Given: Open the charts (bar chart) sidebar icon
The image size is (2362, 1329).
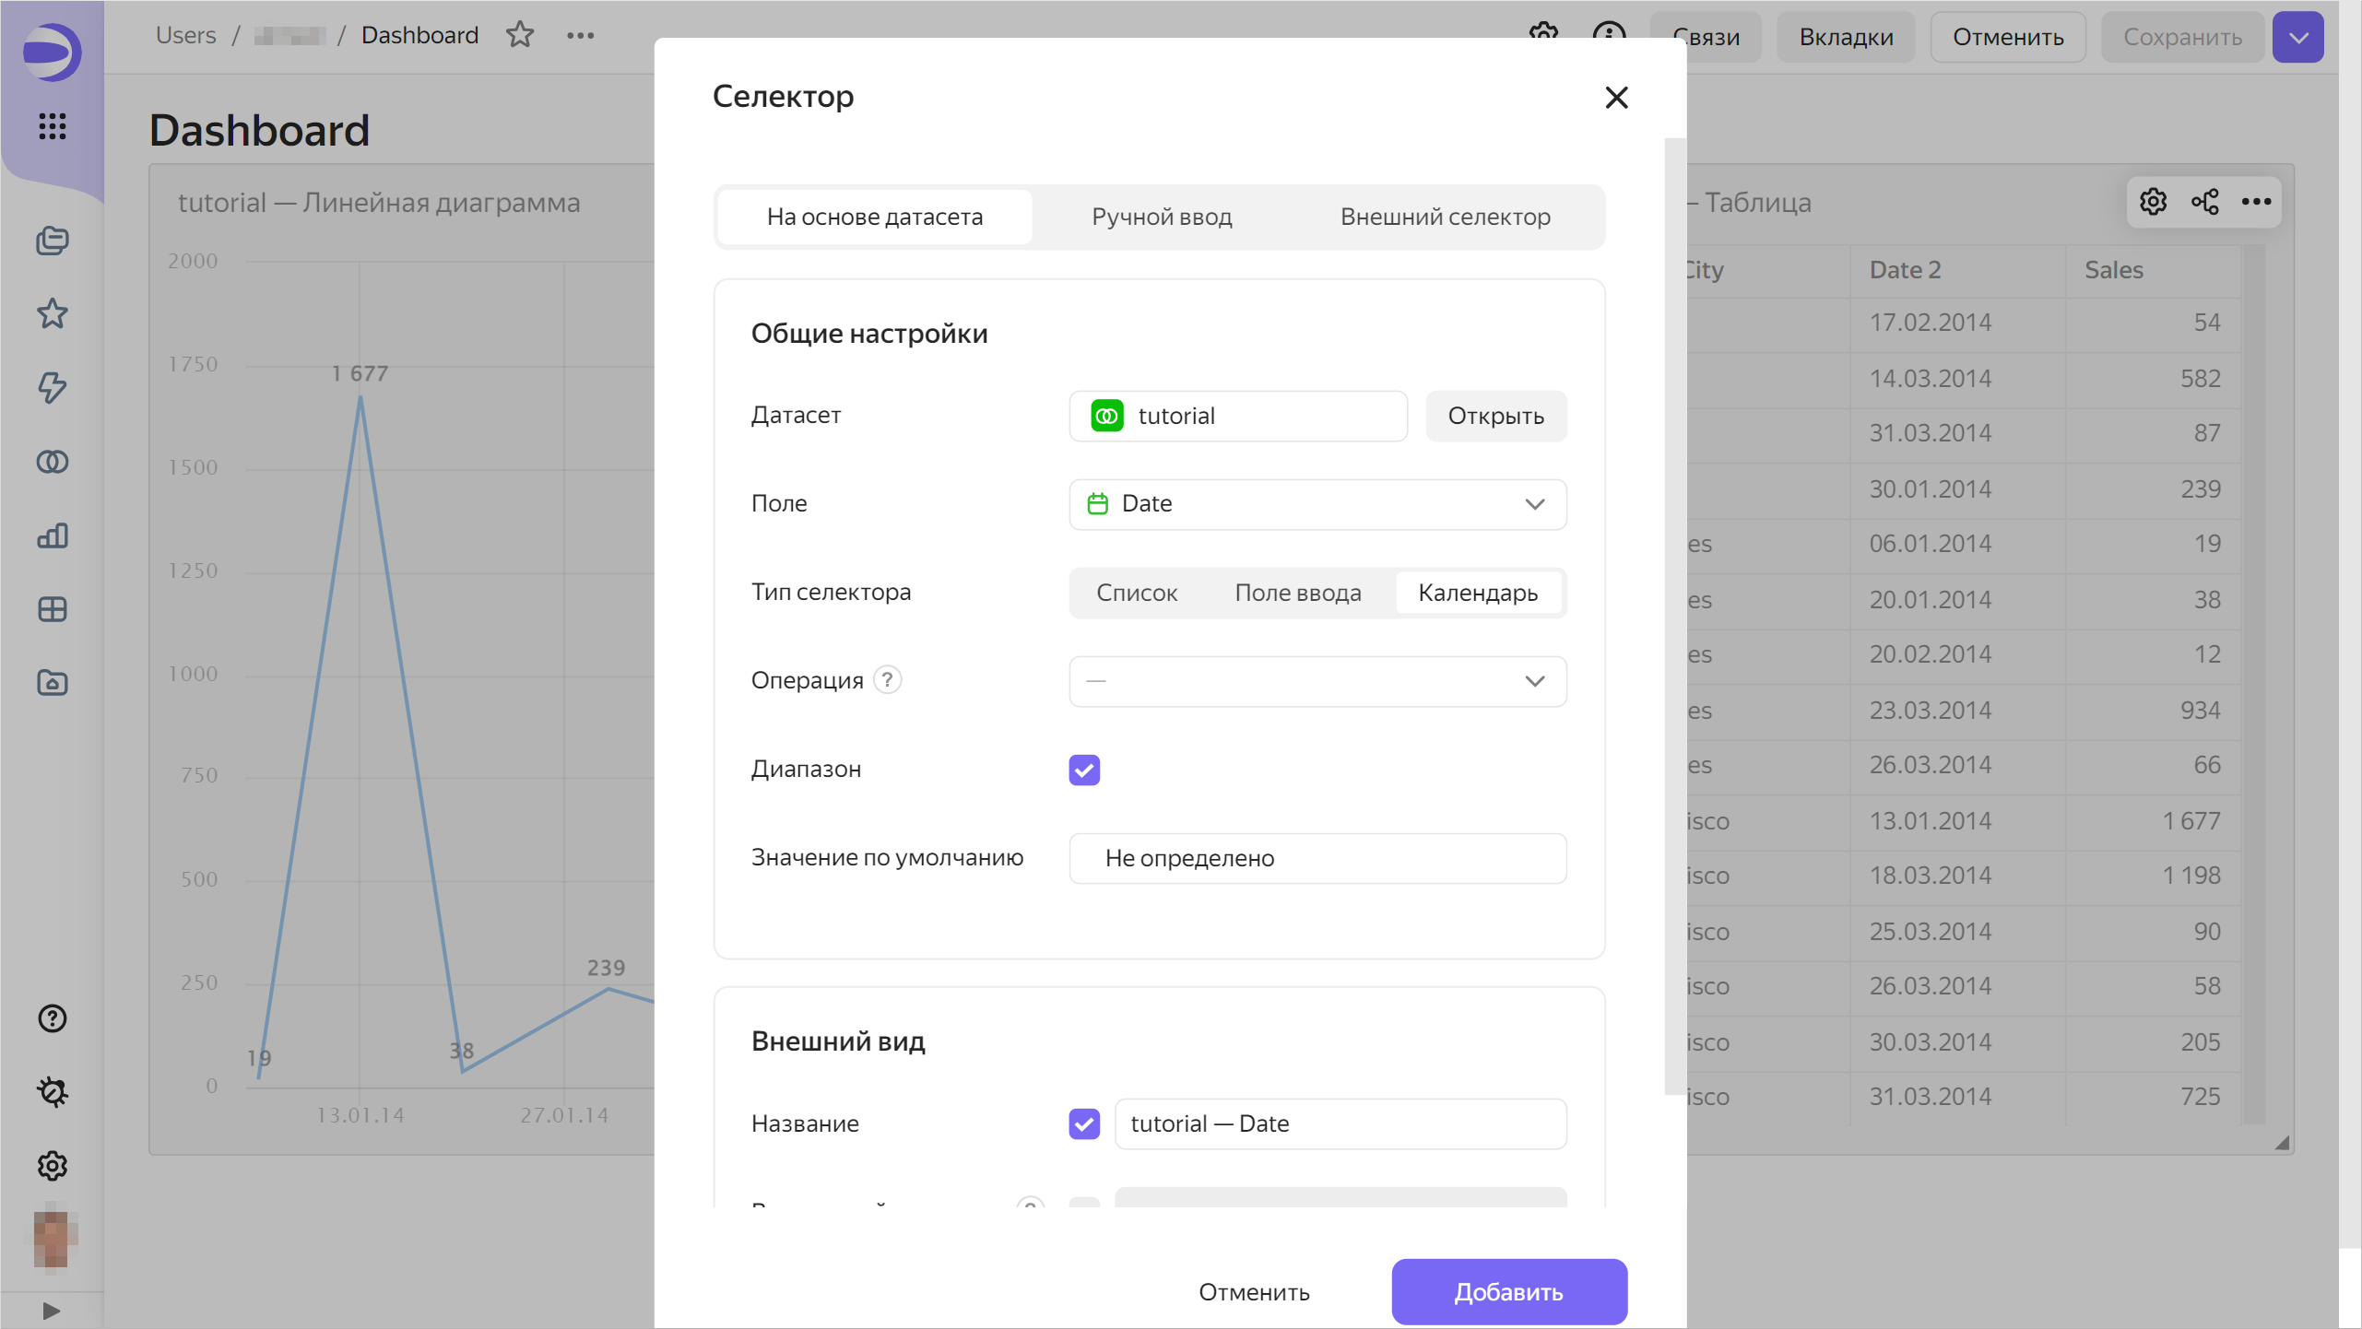Looking at the screenshot, I should [x=53, y=535].
